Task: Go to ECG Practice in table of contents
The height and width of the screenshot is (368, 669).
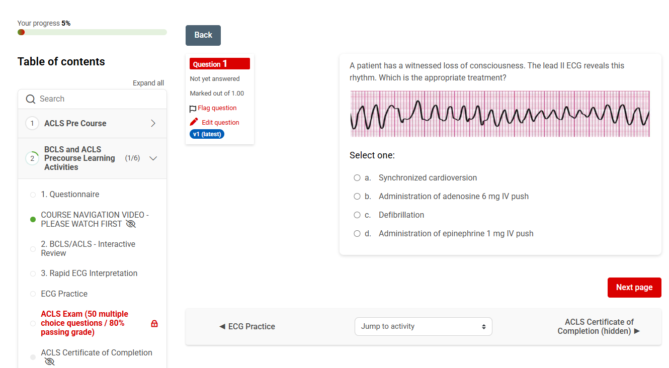Action: point(64,294)
